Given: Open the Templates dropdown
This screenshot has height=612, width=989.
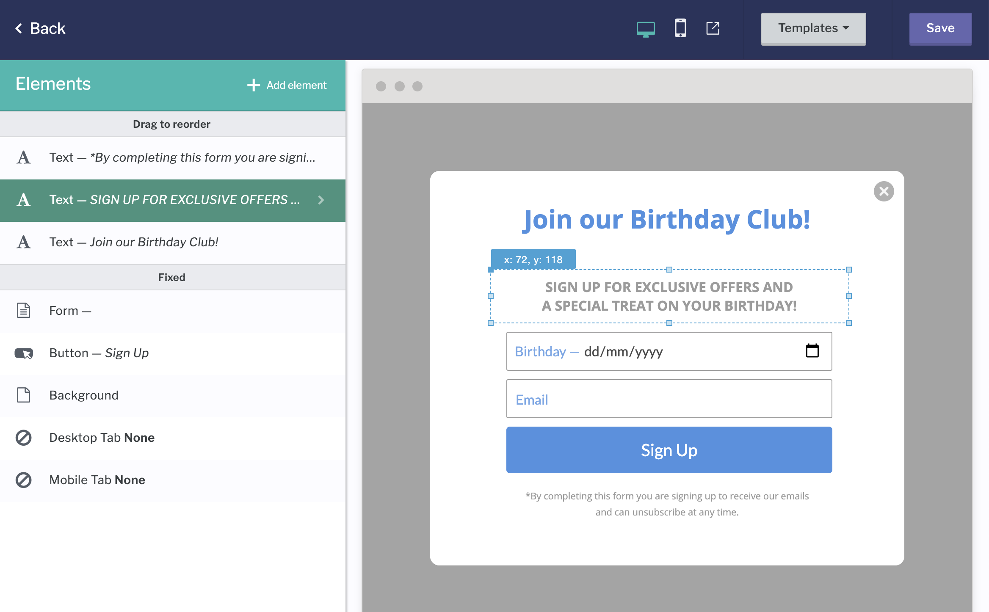Looking at the screenshot, I should (813, 28).
